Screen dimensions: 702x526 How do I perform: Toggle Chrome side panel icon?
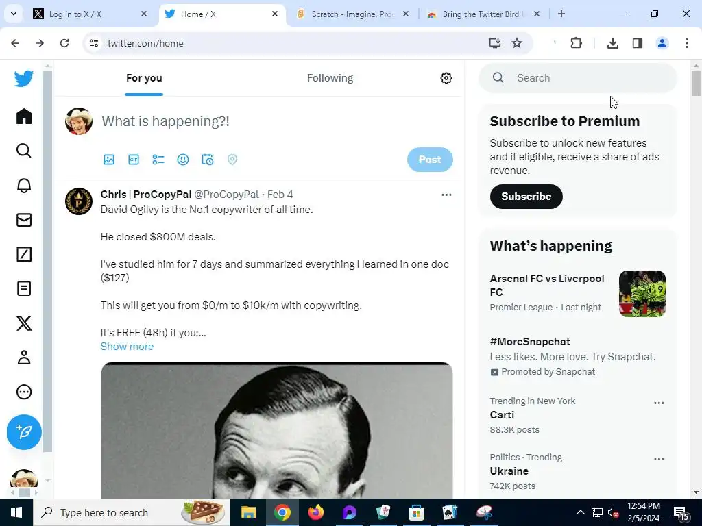pyautogui.click(x=637, y=43)
